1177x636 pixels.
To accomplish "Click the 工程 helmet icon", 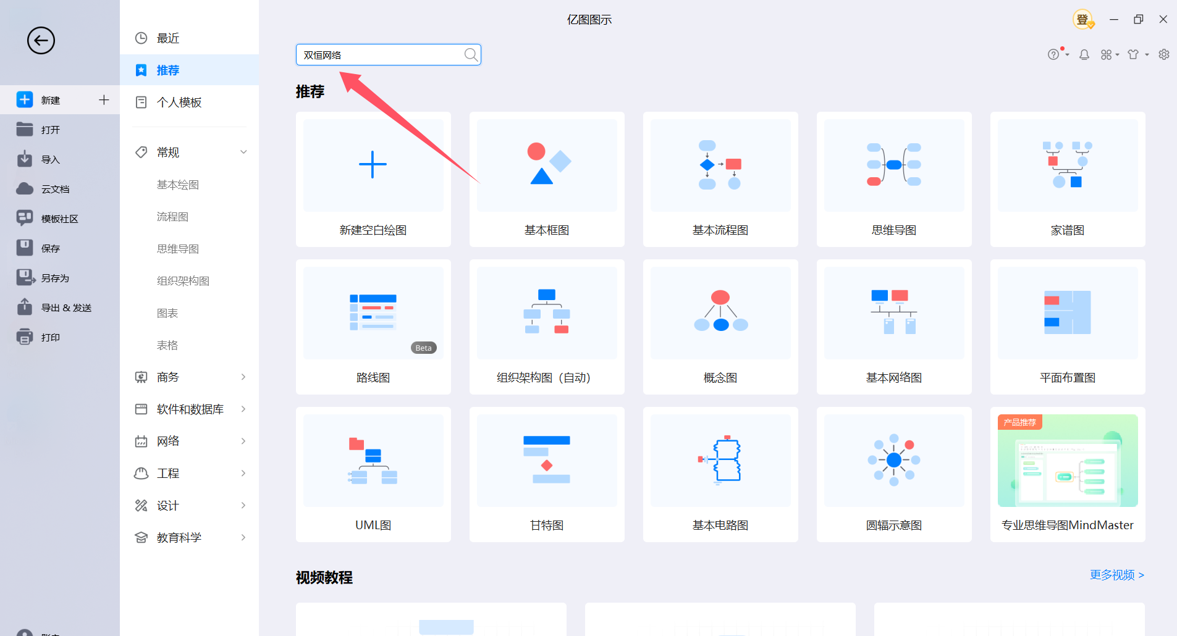I will click(x=141, y=473).
